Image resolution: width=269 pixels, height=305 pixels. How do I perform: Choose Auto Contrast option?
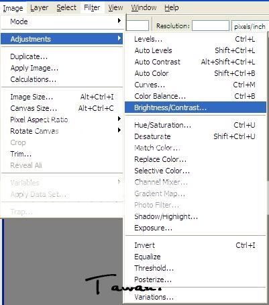point(195,62)
